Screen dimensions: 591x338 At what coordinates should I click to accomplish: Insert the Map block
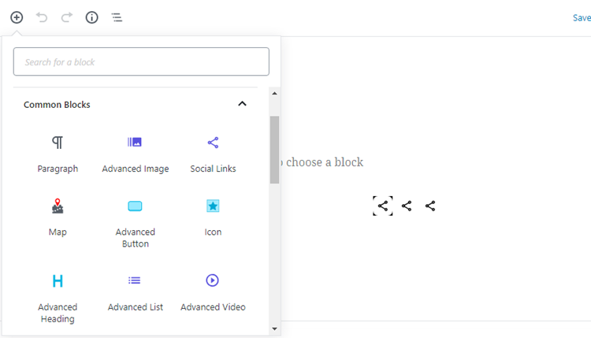[58, 217]
